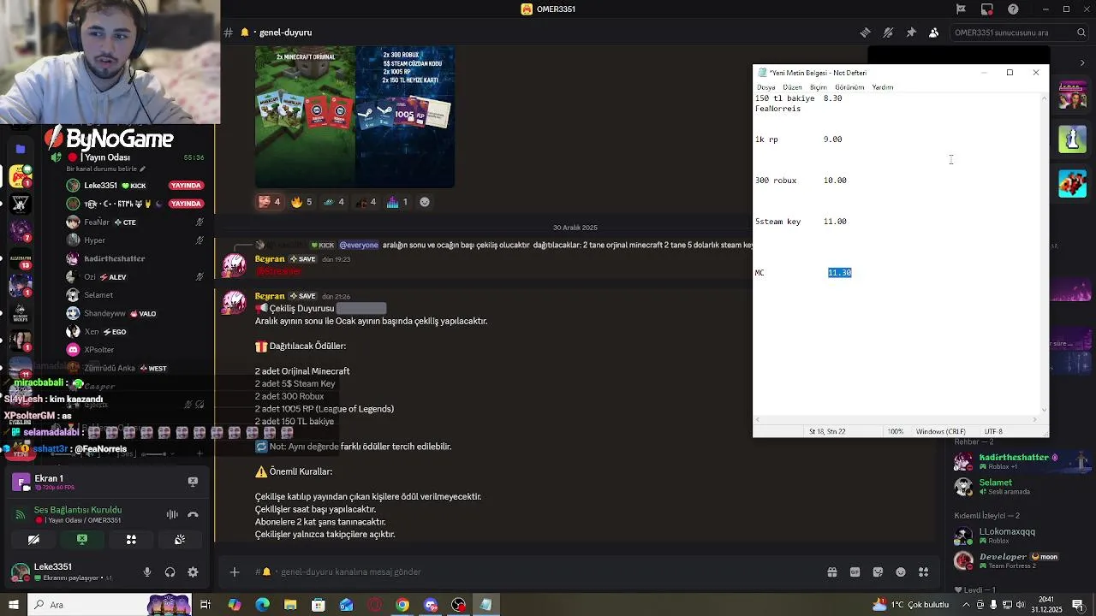Screen dimensions: 1096x616
Task: Disconnect from voice channel
Action: pos(193,514)
